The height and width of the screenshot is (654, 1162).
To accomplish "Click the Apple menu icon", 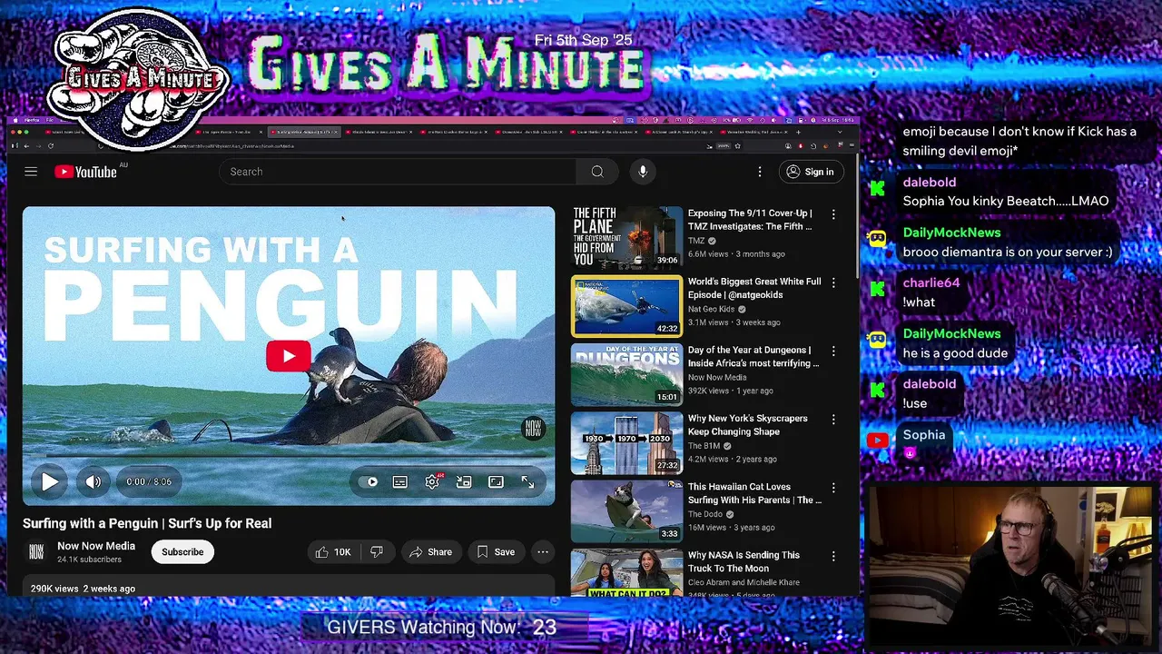I will (15, 120).
